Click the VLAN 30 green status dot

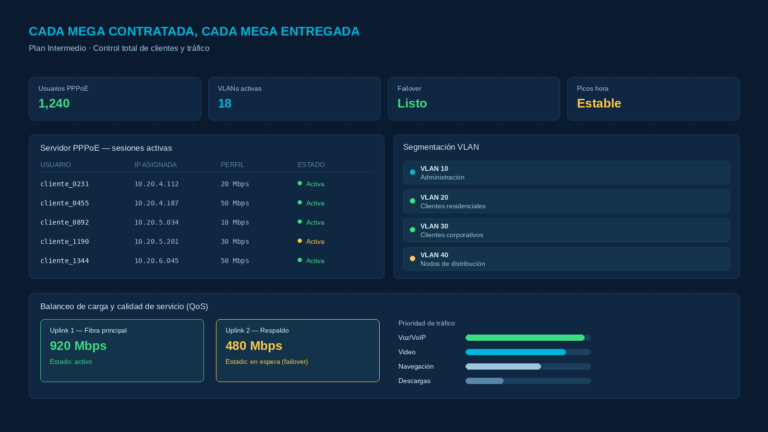click(x=412, y=230)
